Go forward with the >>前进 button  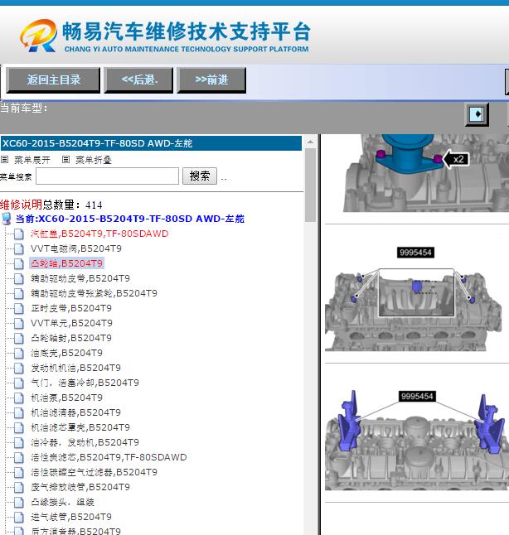pos(211,80)
